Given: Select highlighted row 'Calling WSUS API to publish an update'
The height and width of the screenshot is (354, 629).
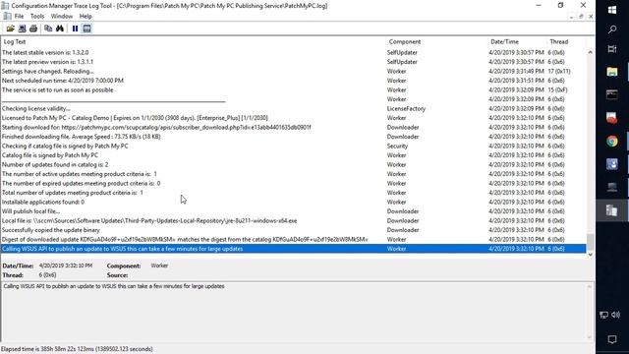Looking at the screenshot, I should pos(293,249).
